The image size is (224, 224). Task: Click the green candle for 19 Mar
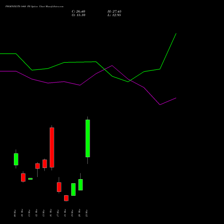click(73, 190)
